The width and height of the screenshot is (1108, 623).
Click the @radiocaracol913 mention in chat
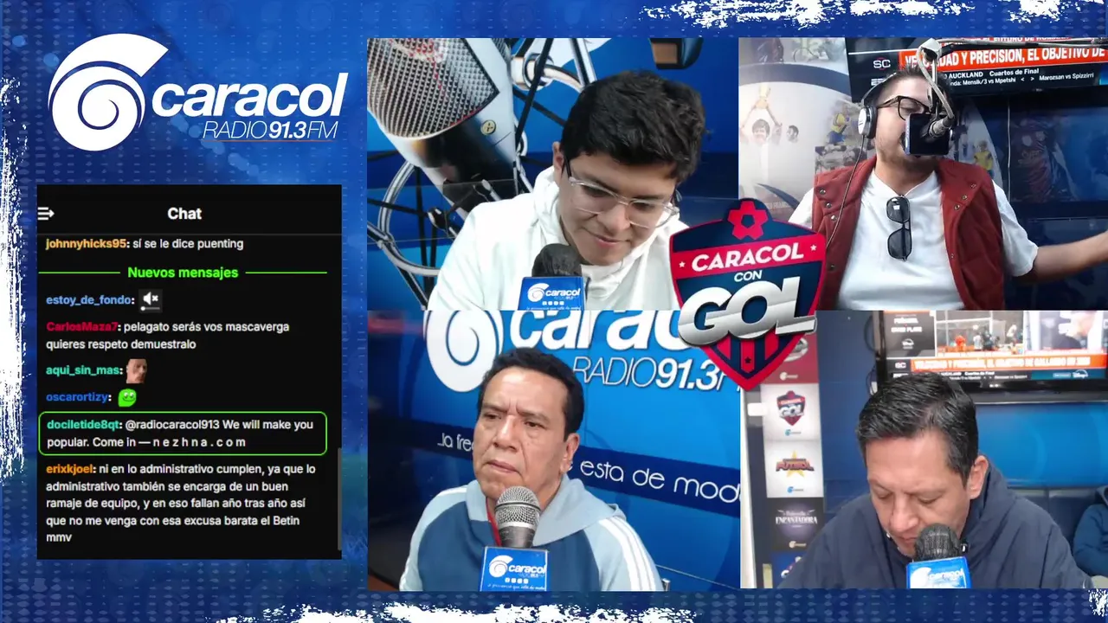click(172, 425)
